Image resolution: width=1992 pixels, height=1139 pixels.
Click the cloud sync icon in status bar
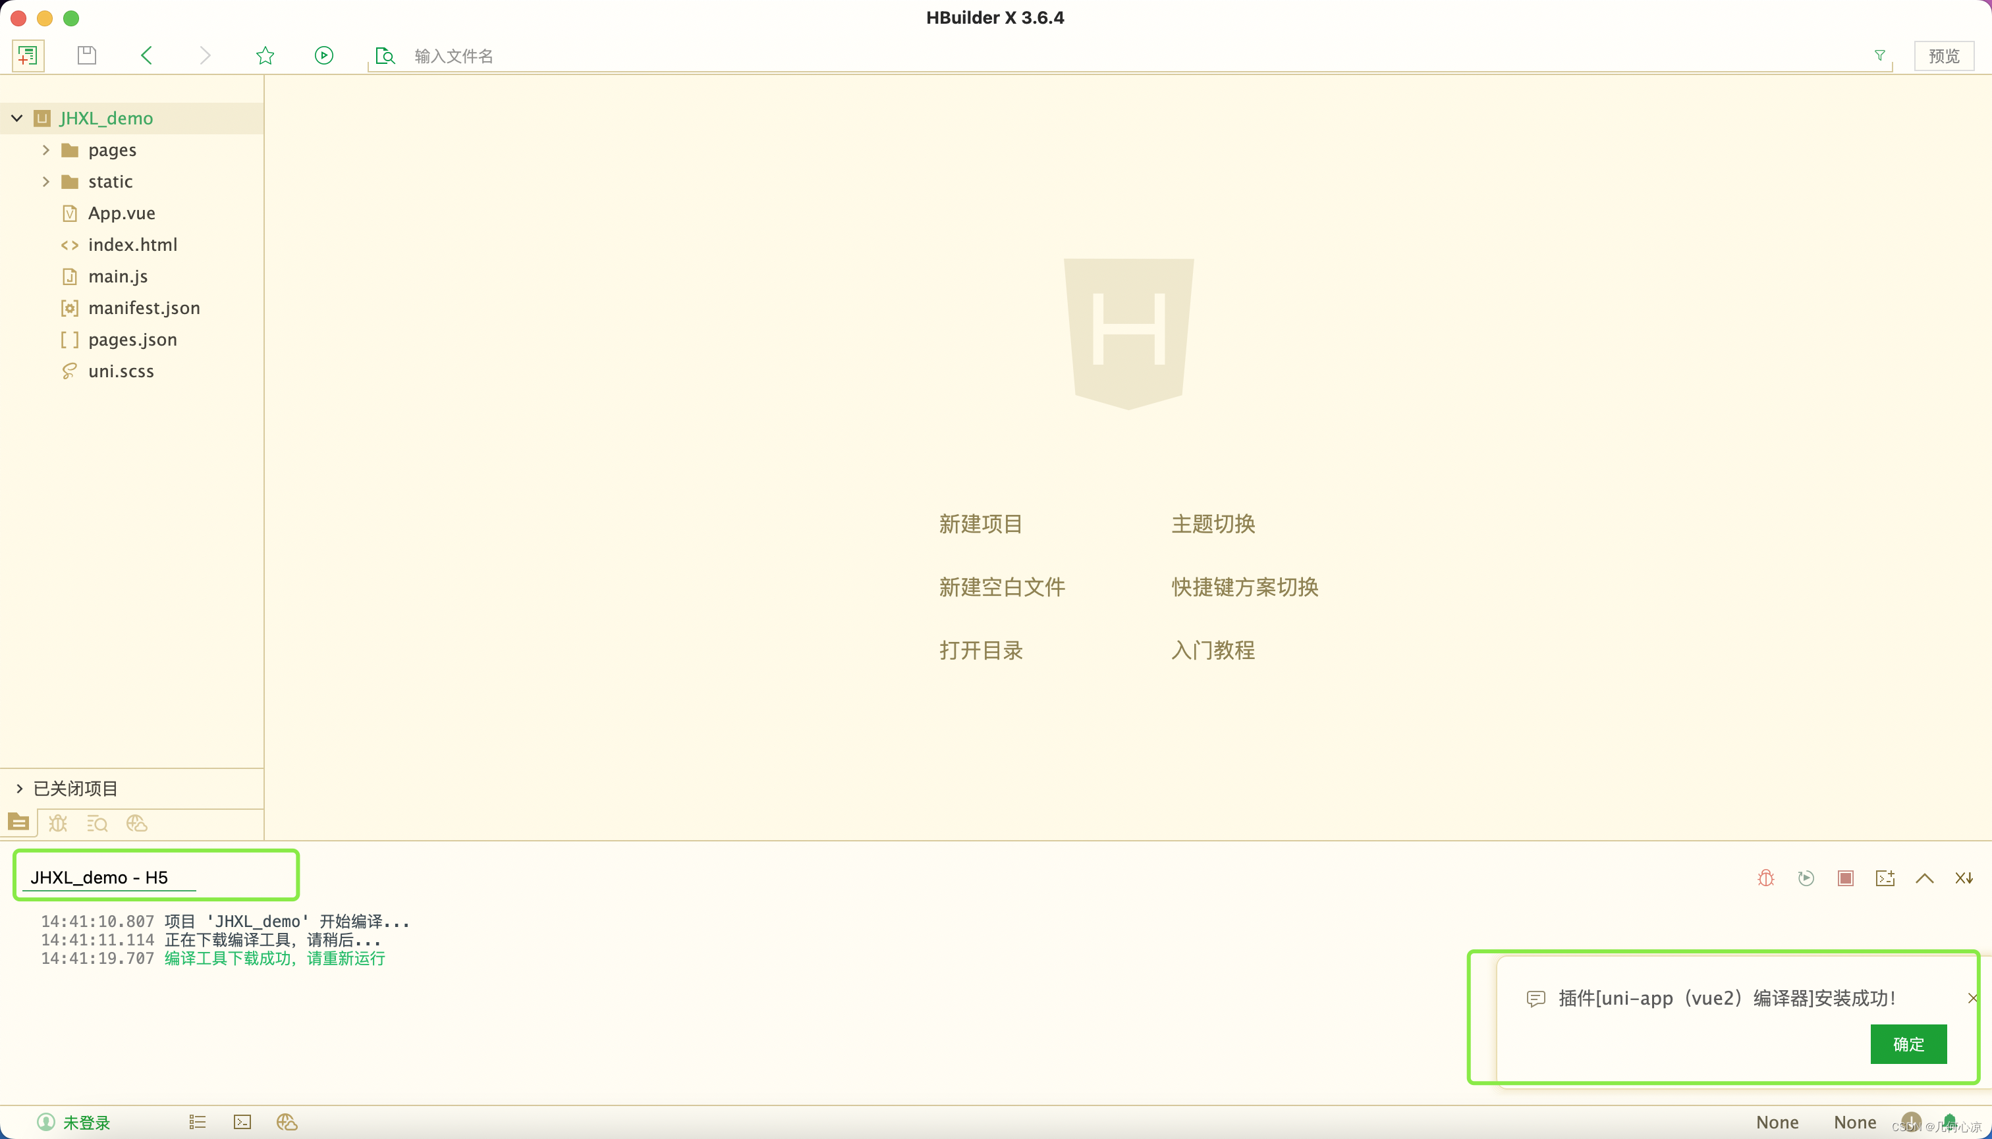pyautogui.click(x=287, y=1123)
